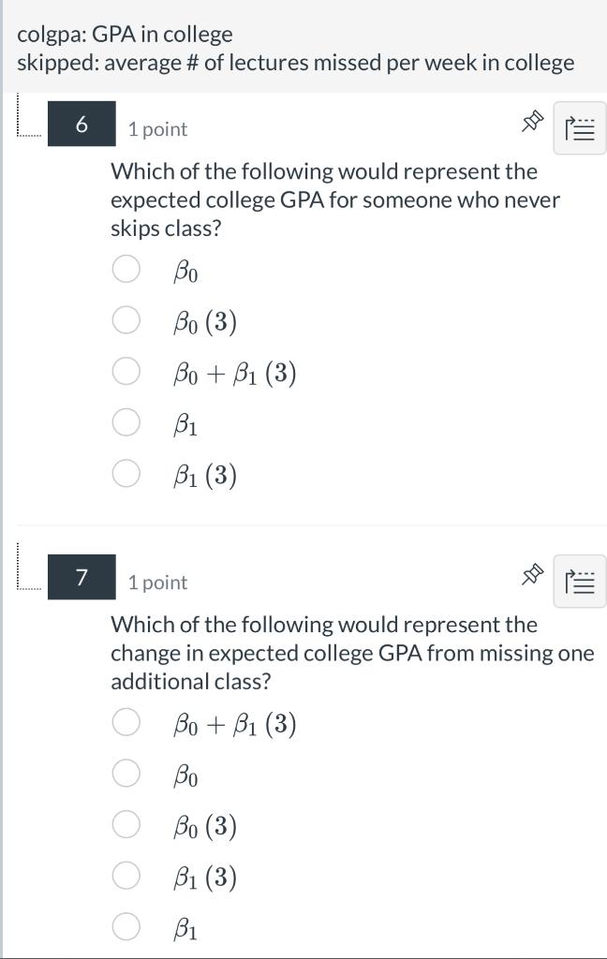Open the question navigator icon beside question 7
607x959 pixels.
(579, 582)
